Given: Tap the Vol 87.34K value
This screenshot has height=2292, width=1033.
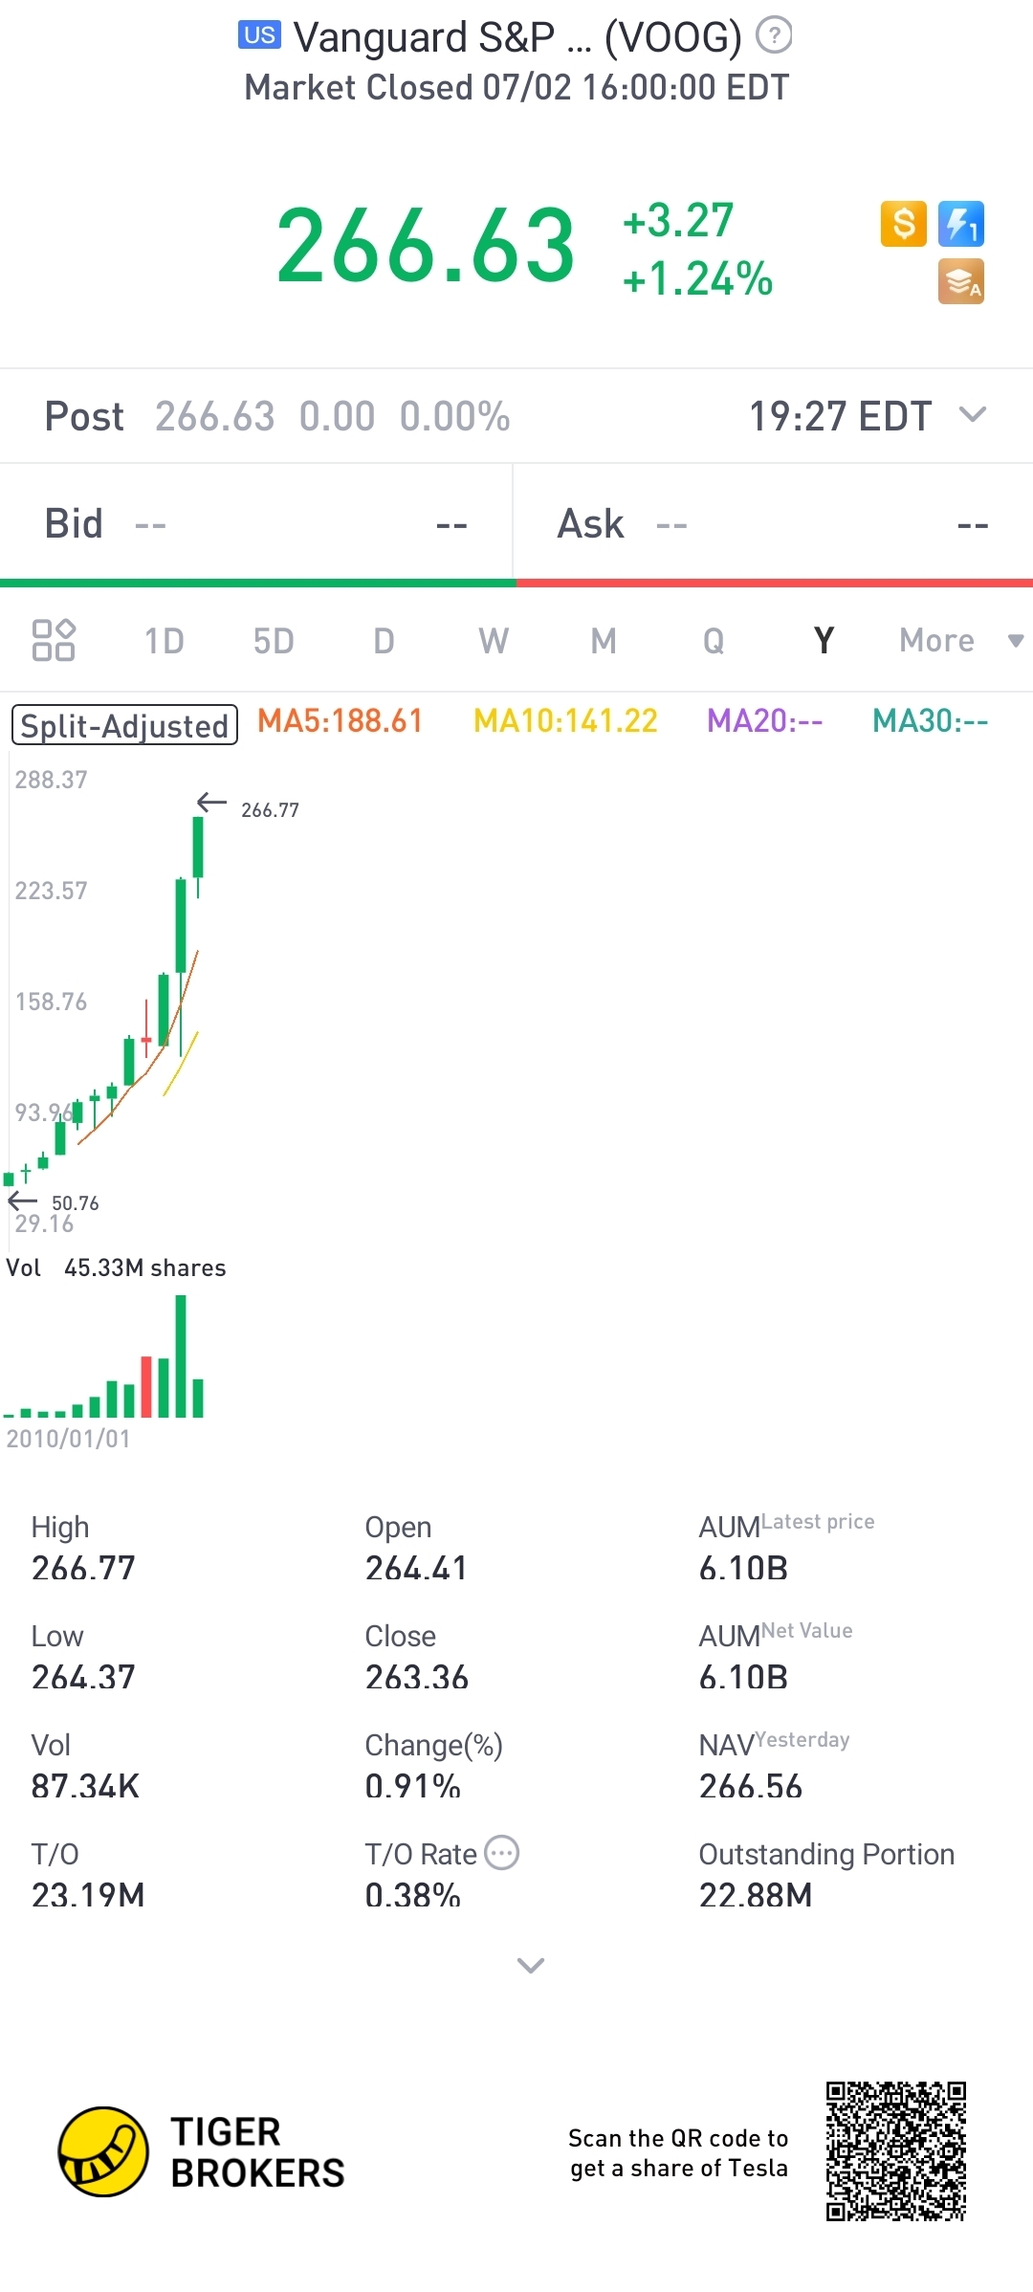Looking at the screenshot, I should pos(85,1786).
